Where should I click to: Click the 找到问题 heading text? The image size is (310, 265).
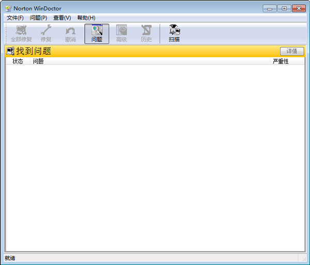34,51
